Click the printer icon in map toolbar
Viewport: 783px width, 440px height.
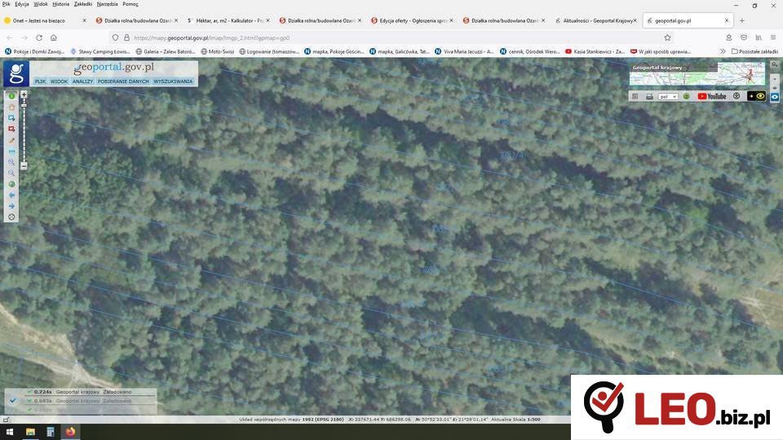[649, 96]
